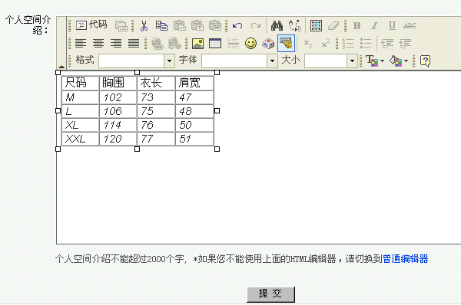
Task: Paste from Word icon
Action: pos(215,26)
